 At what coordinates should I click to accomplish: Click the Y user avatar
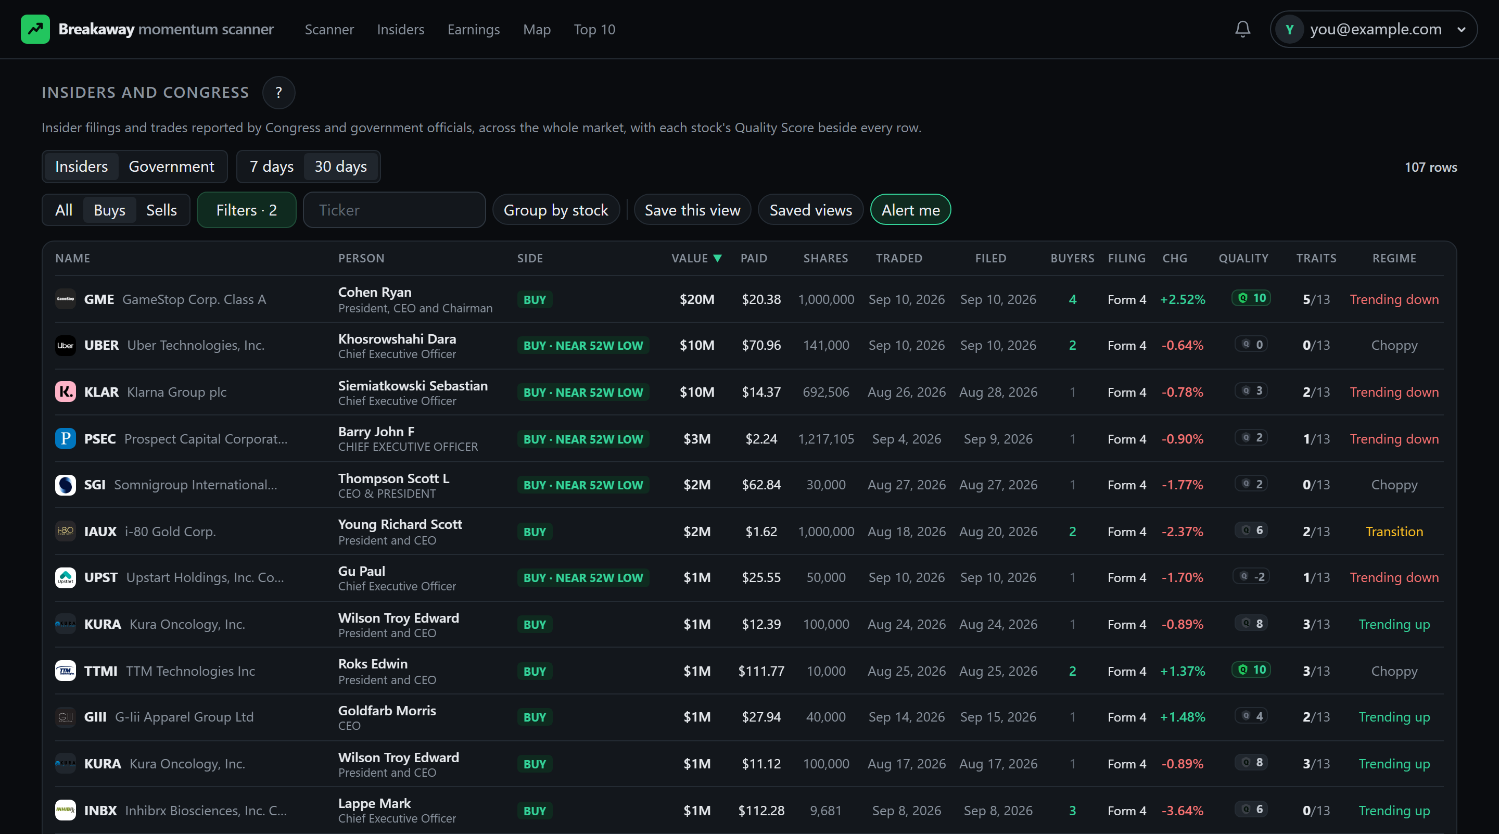1289,29
